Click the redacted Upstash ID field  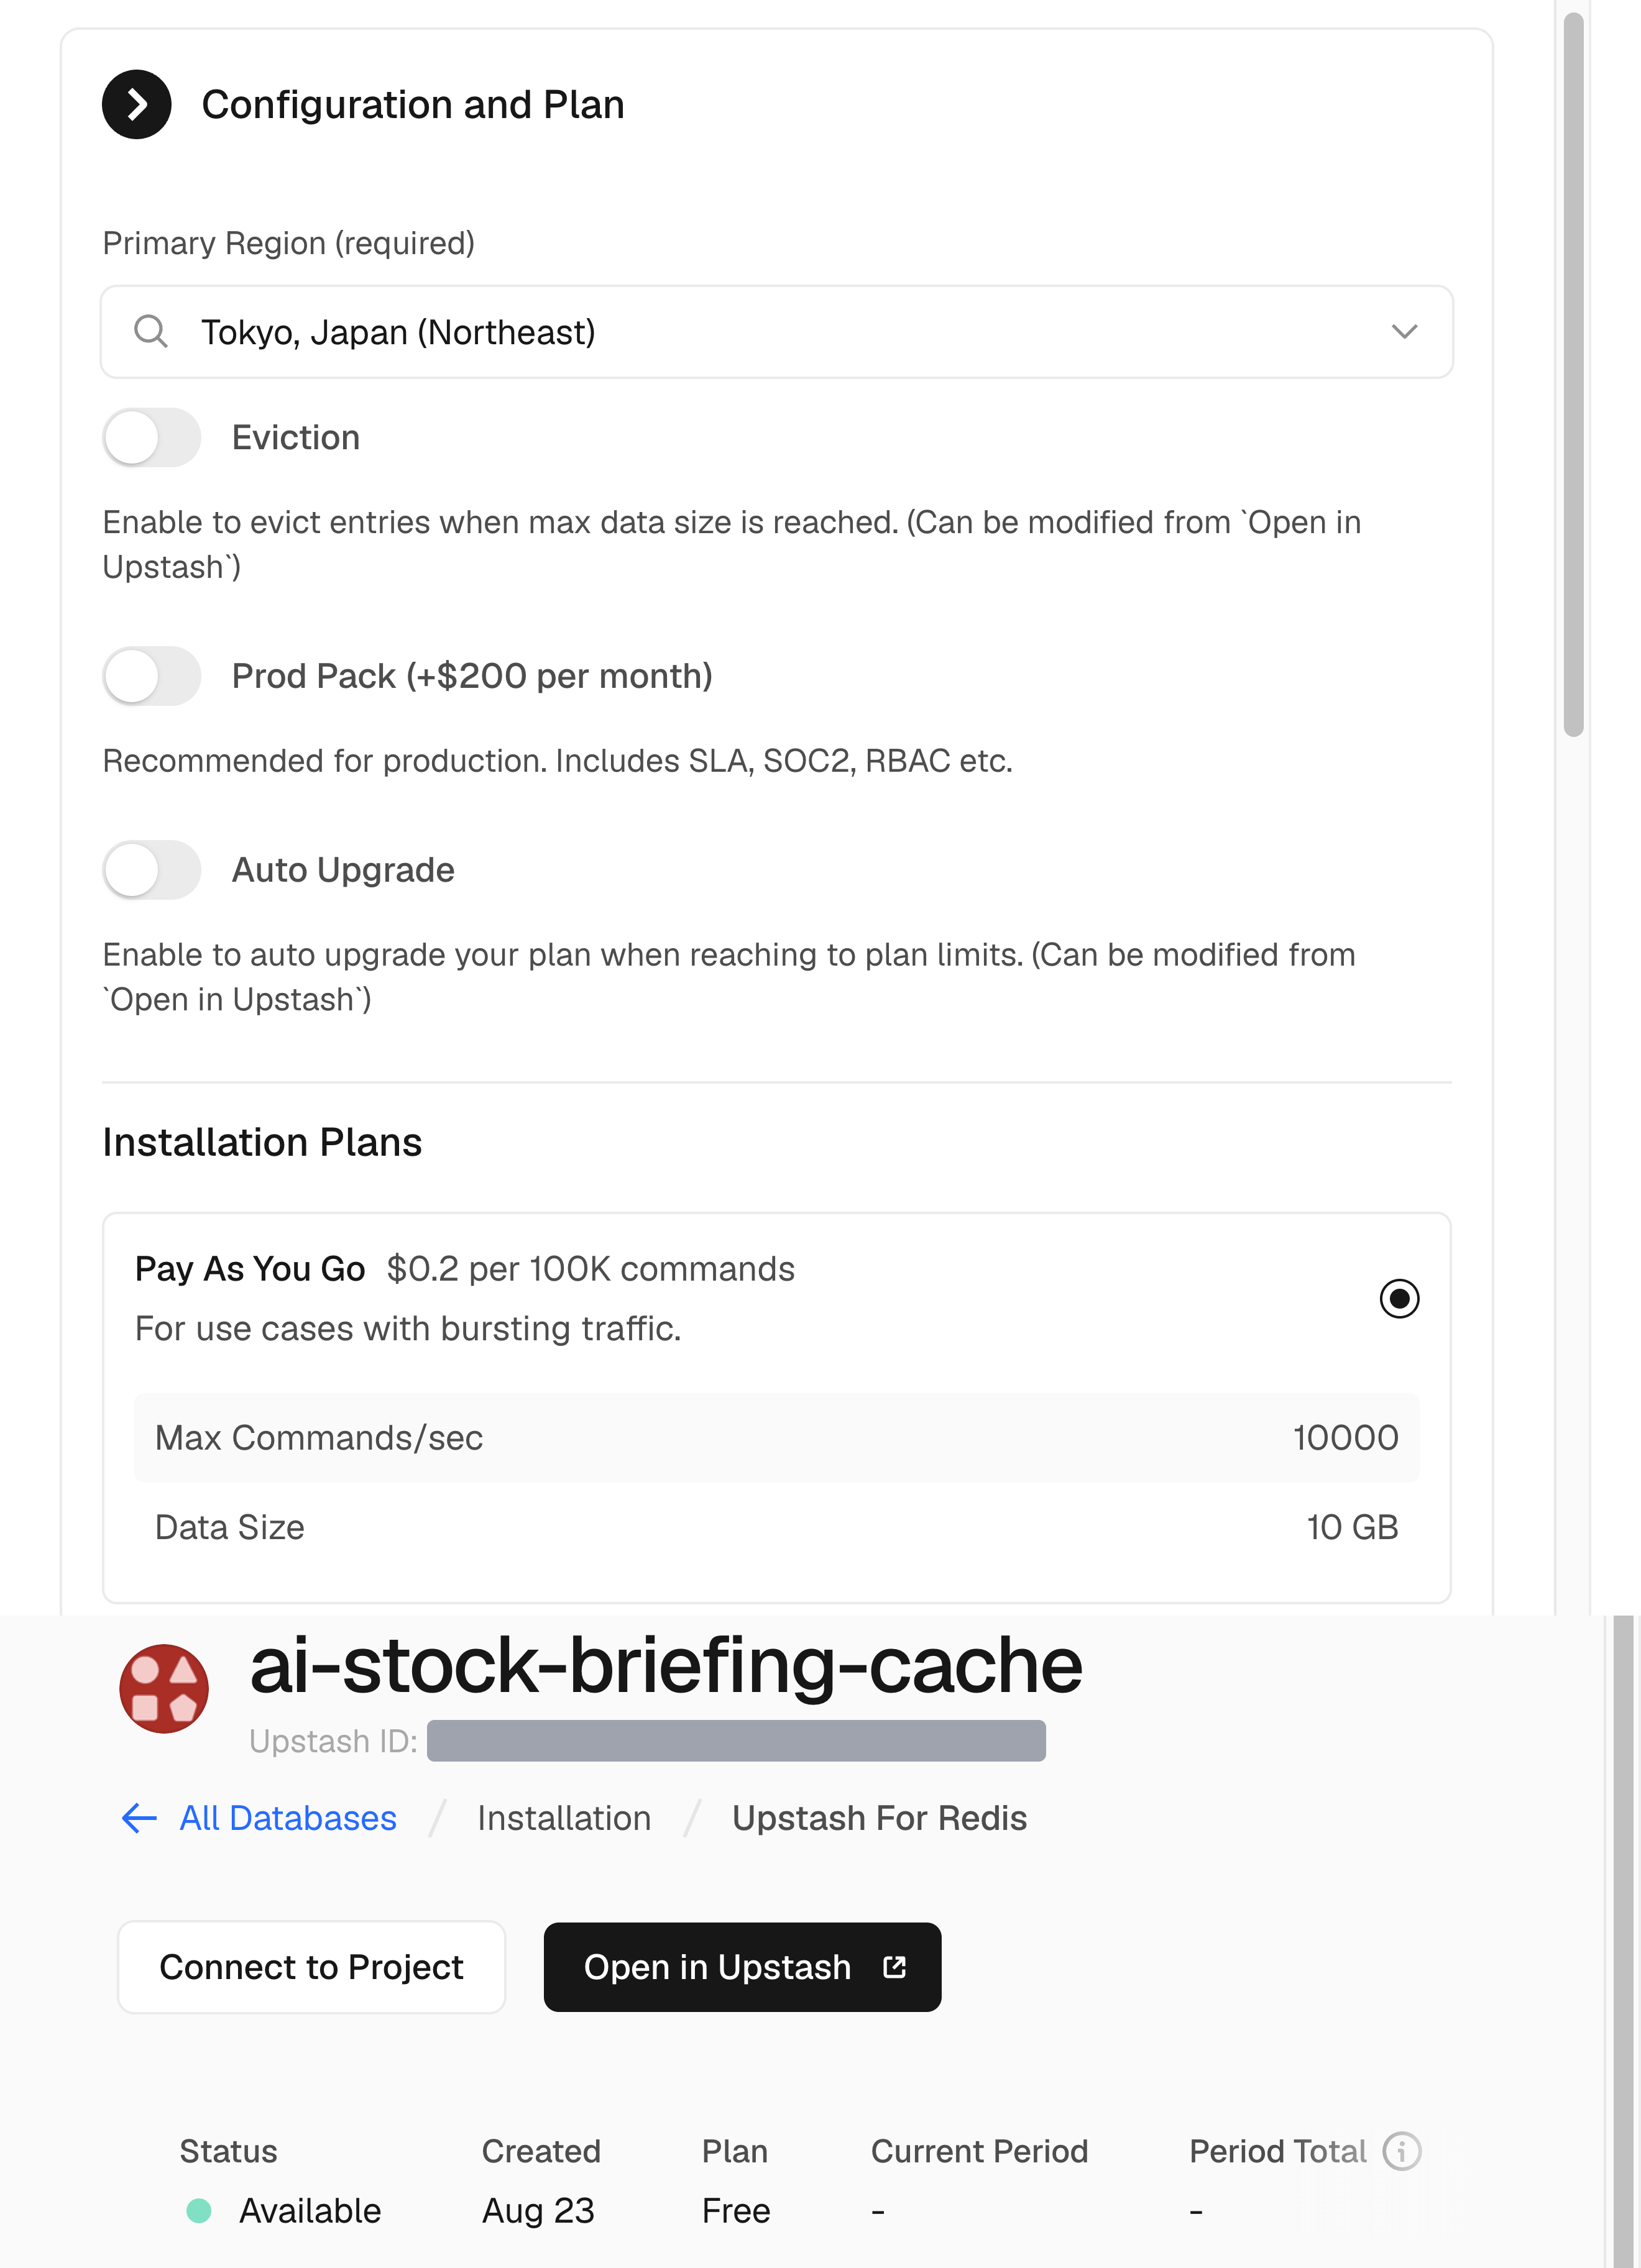tap(737, 1741)
